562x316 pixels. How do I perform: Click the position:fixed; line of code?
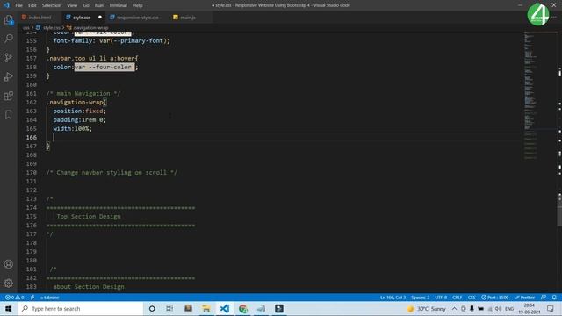click(80, 111)
